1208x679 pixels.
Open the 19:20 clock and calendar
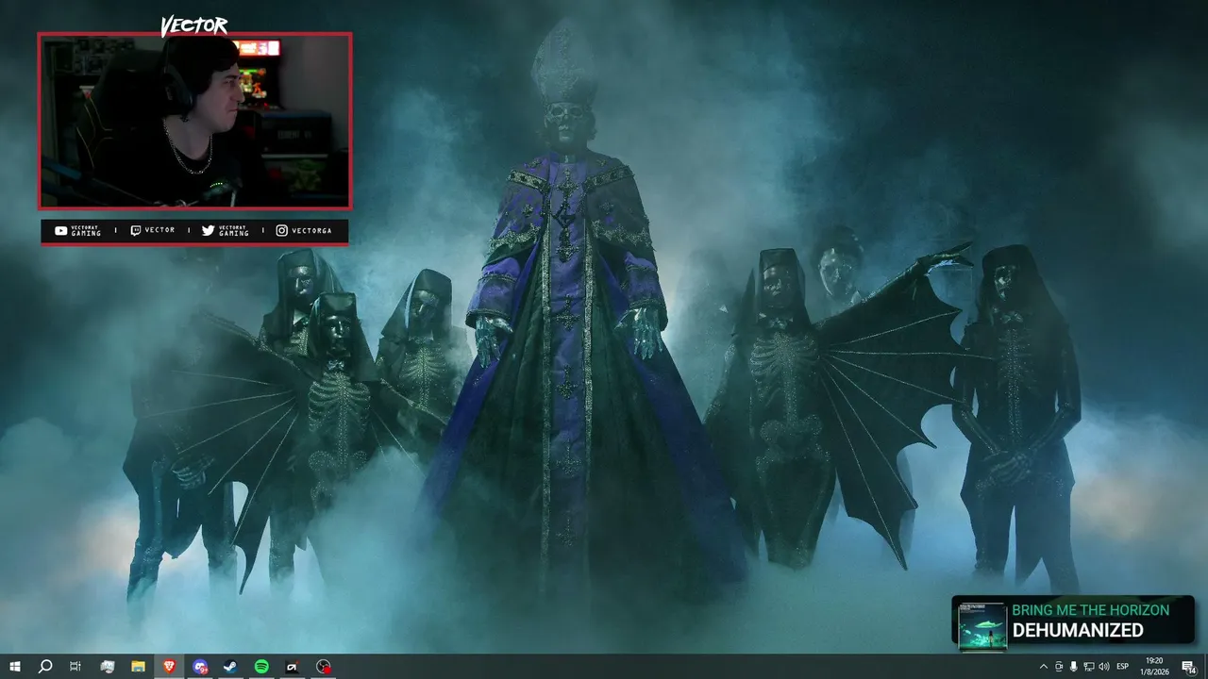tap(1154, 667)
